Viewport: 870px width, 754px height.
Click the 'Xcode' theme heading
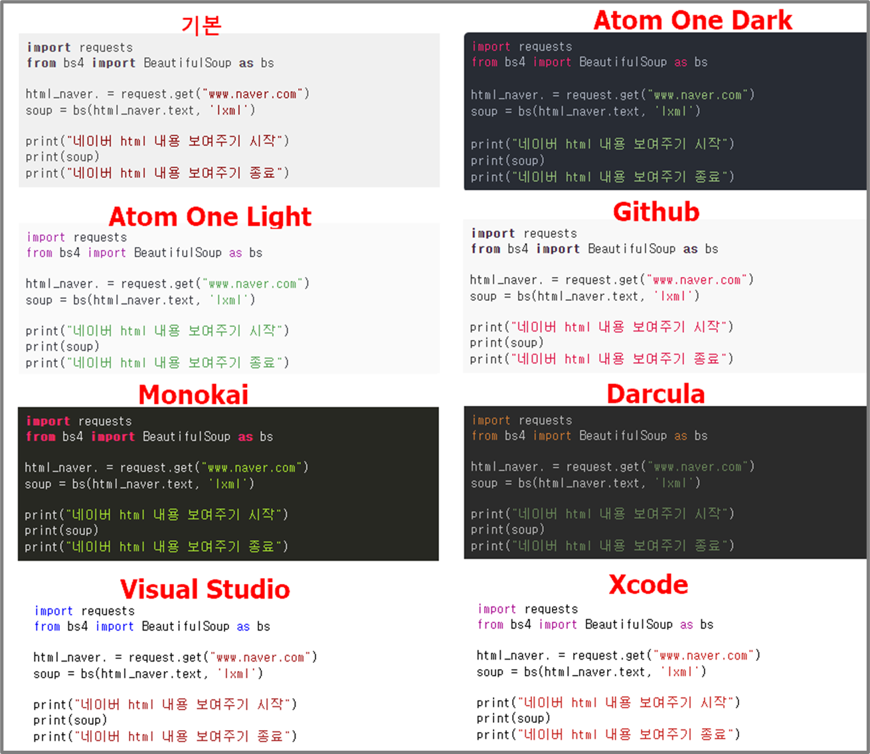pos(648,585)
